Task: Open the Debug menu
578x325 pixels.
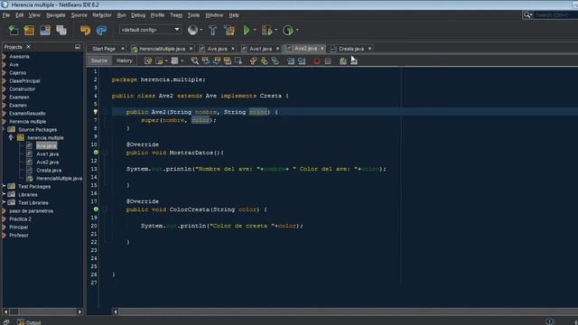Action: (138, 15)
